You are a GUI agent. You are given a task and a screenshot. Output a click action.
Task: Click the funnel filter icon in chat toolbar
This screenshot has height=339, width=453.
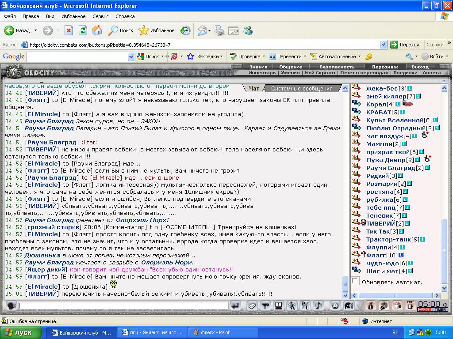[265, 305]
